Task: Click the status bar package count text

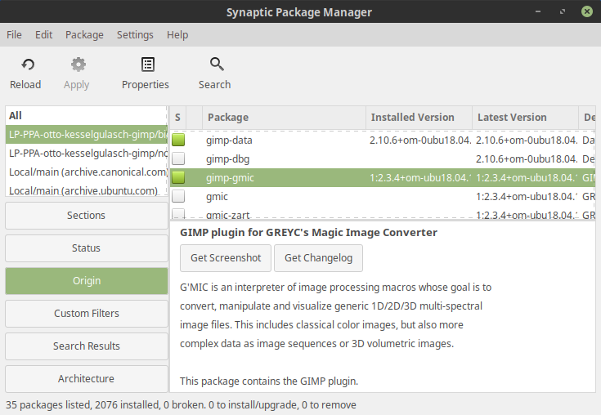Action: [x=181, y=404]
